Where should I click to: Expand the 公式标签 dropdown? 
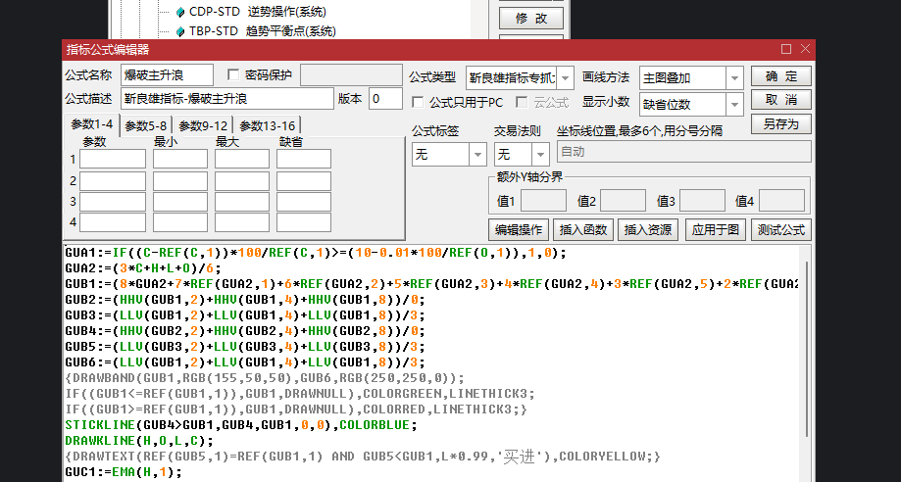coord(477,154)
